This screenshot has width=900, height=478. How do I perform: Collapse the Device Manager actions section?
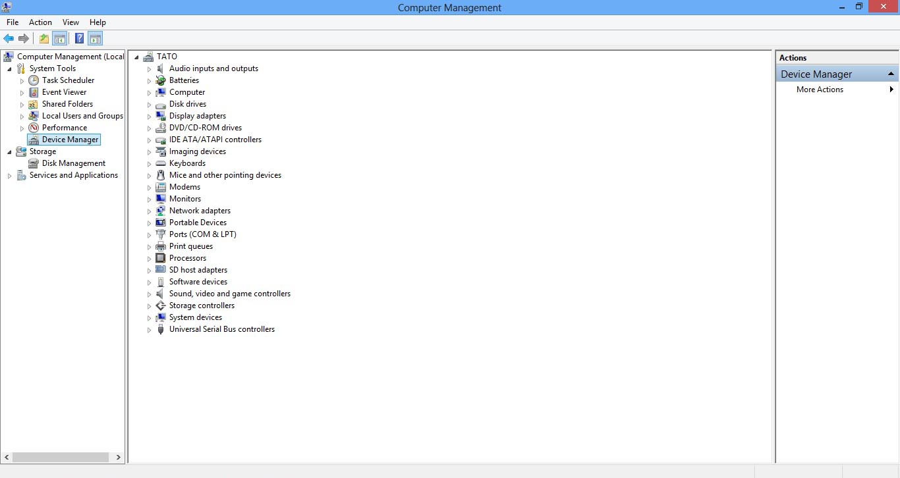(x=891, y=74)
